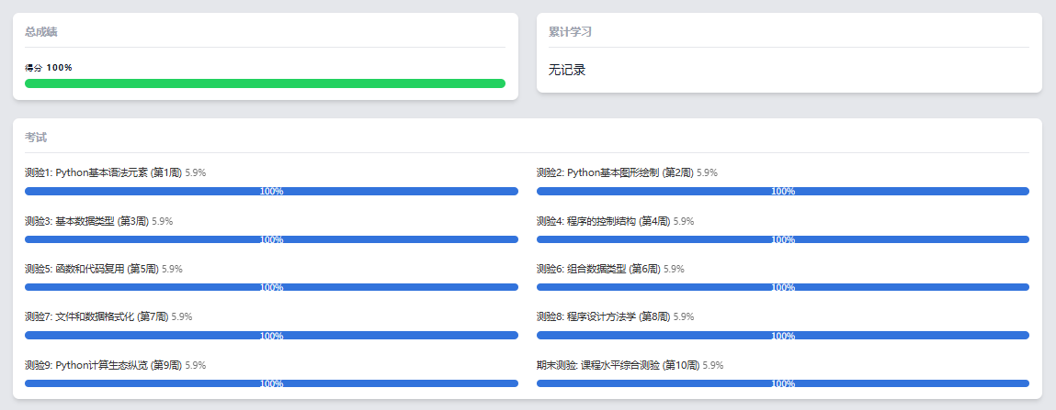Open 测验6: 组合数据类型 quiz link
This screenshot has width=1056, height=410.
(x=598, y=269)
